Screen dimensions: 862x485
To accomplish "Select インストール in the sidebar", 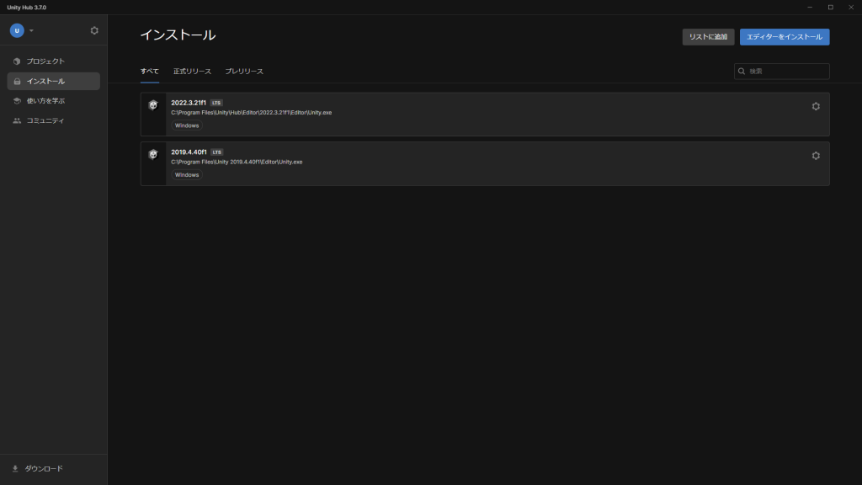I will click(53, 82).
